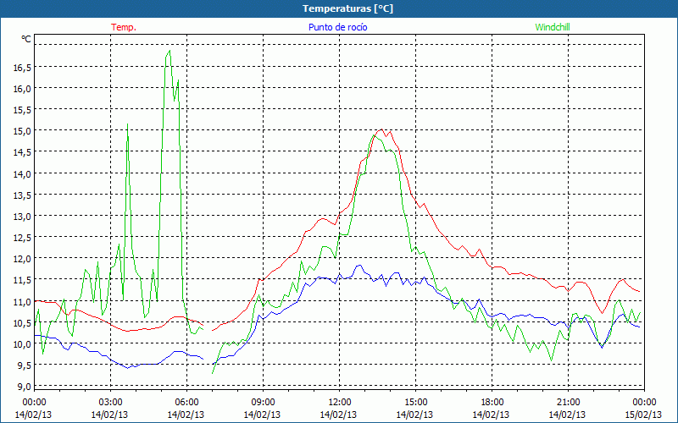
Task: Click the 14/02/13 date under 09:00
Action: coord(262,415)
